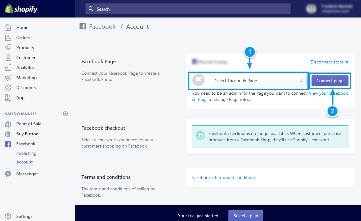Click the Facebook logo in page header
361x221 pixels.
[x=83, y=27]
